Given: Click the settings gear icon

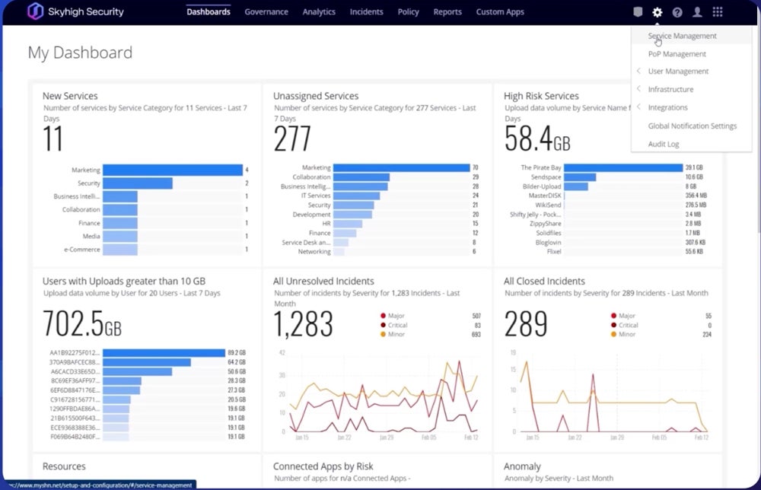Looking at the screenshot, I should click(x=658, y=11).
